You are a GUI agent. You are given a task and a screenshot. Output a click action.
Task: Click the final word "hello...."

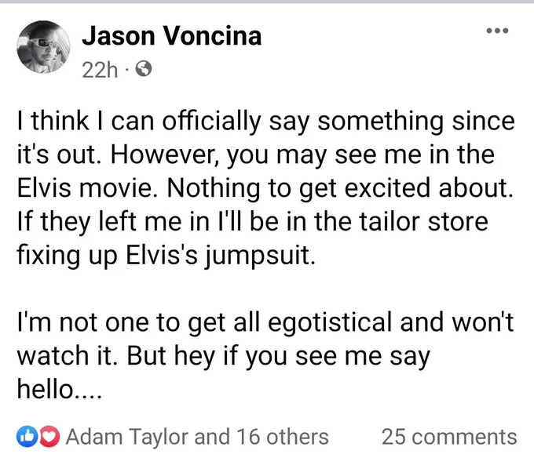pyautogui.click(x=59, y=389)
